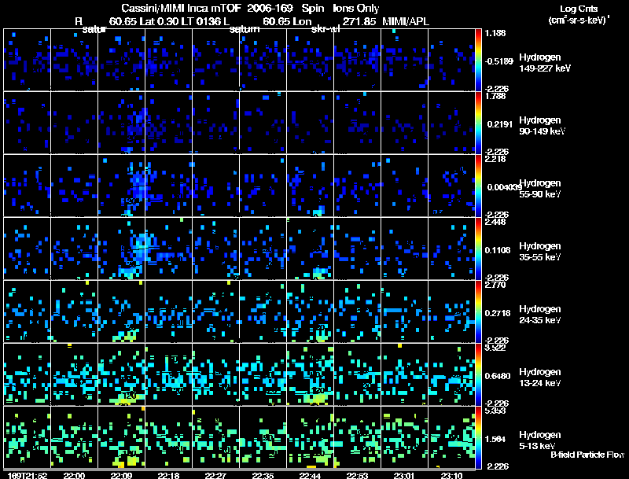629x479 pixels.
Task: Click the Hydrogen 55-90 keV color bar
Action: pyautogui.click(x=480, y=185)
